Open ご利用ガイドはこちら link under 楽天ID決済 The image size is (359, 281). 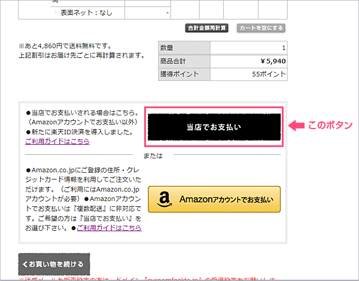57,142
